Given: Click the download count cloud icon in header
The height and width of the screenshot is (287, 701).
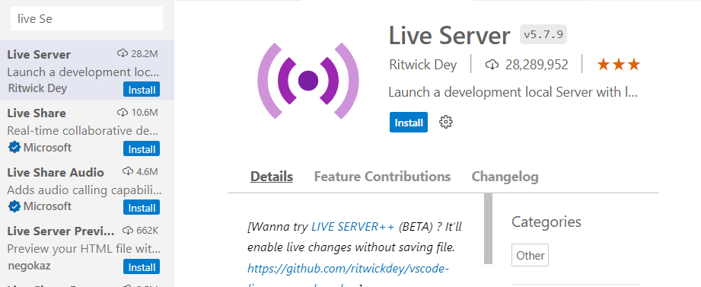Looking at the screenshot, I should tap(492, 65).
